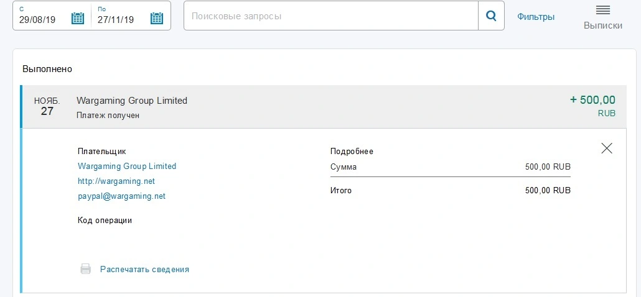Viewport: 641px width, 297px height.
Task: Click the НОЯБ. 27 transaction date
Action: point(47,106)
